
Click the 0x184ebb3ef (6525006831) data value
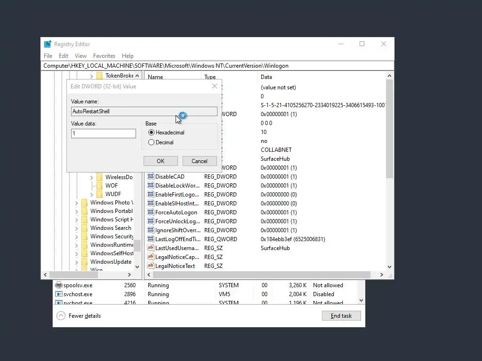[x=293, y=239]
